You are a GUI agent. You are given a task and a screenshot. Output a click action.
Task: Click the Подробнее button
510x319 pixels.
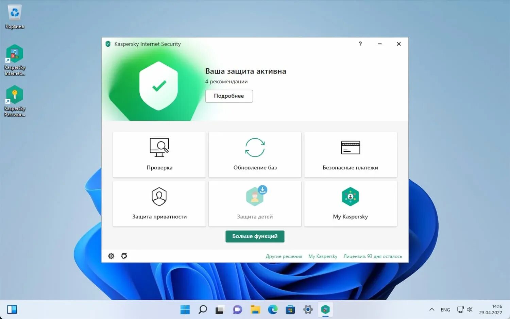[x=229, y=96]
